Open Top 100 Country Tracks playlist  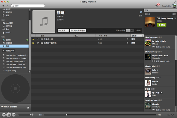pyautogui.click(x=16, y=61)
